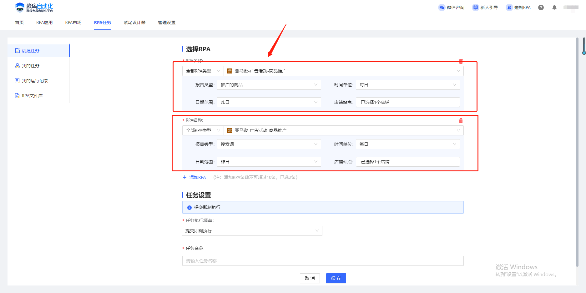Open 管理设置 tab
This screenshot has height=293, width=586.
[167, 23]
